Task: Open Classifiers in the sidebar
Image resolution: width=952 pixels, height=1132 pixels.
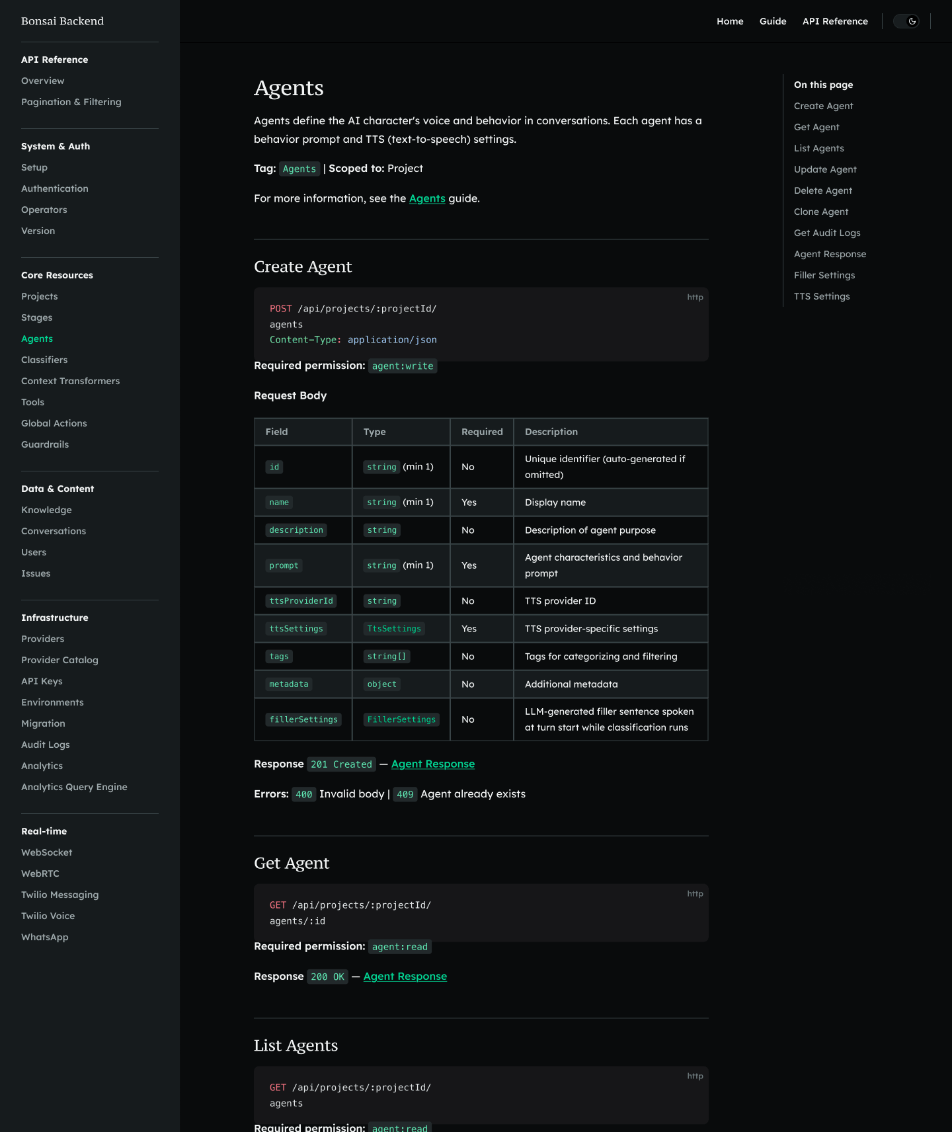Action: (x=44, y=360)
